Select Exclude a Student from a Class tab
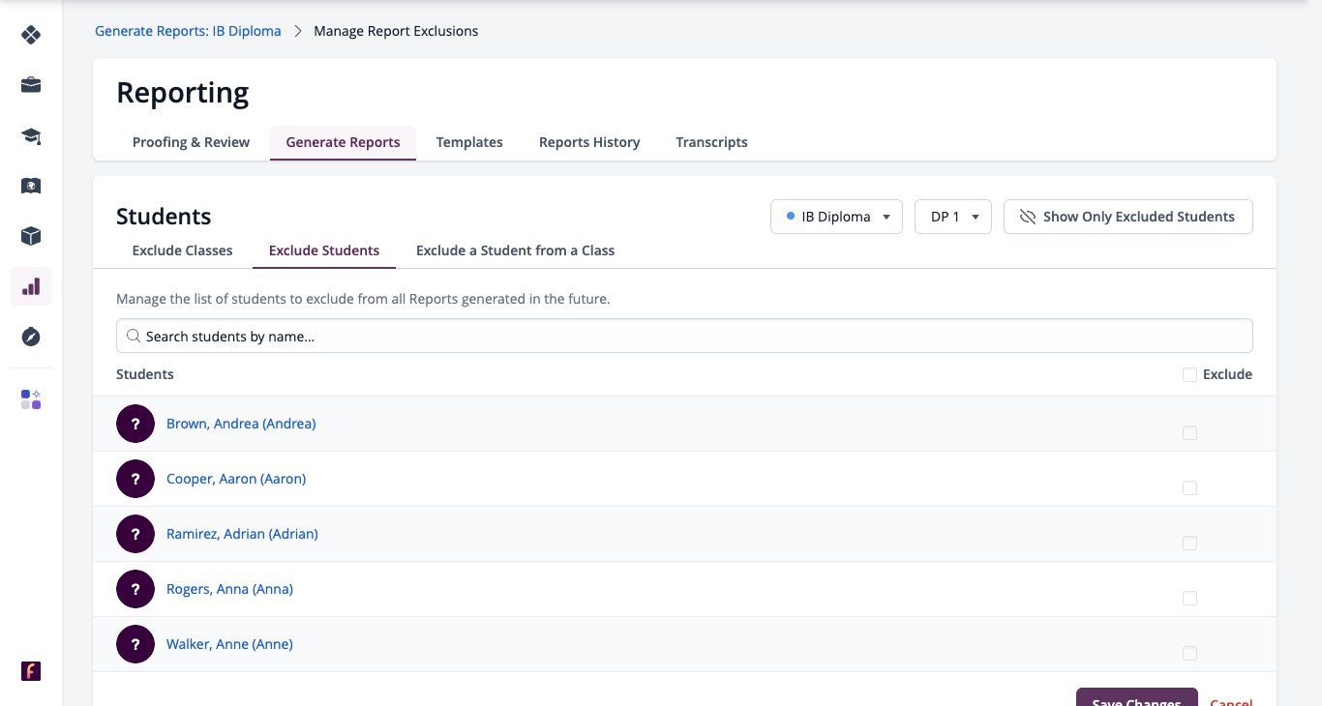The height and width of the screenshot is (706, 1322). click(515, 250)
